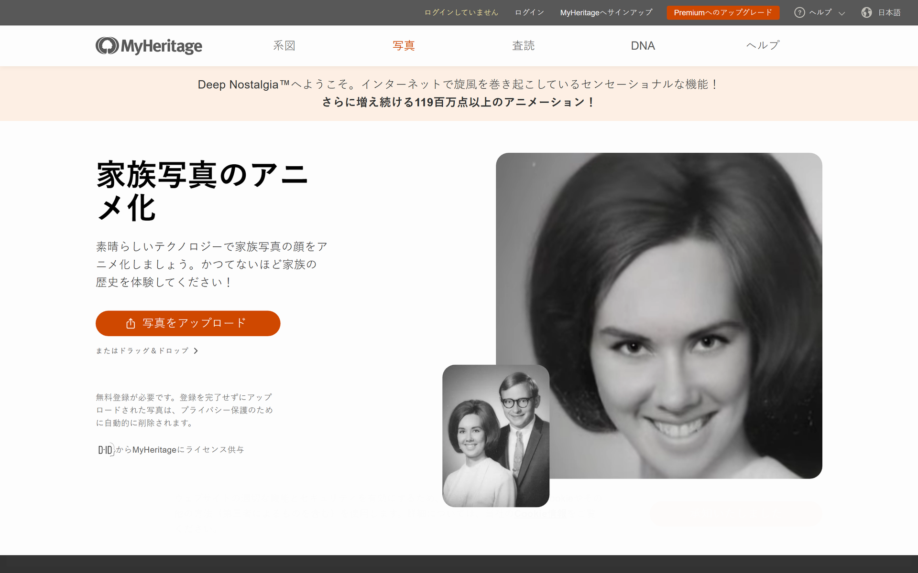Click MyHeritageへサインアップ link
The height and width of the screenshot is (573, 918).
(x=606, y=12)
